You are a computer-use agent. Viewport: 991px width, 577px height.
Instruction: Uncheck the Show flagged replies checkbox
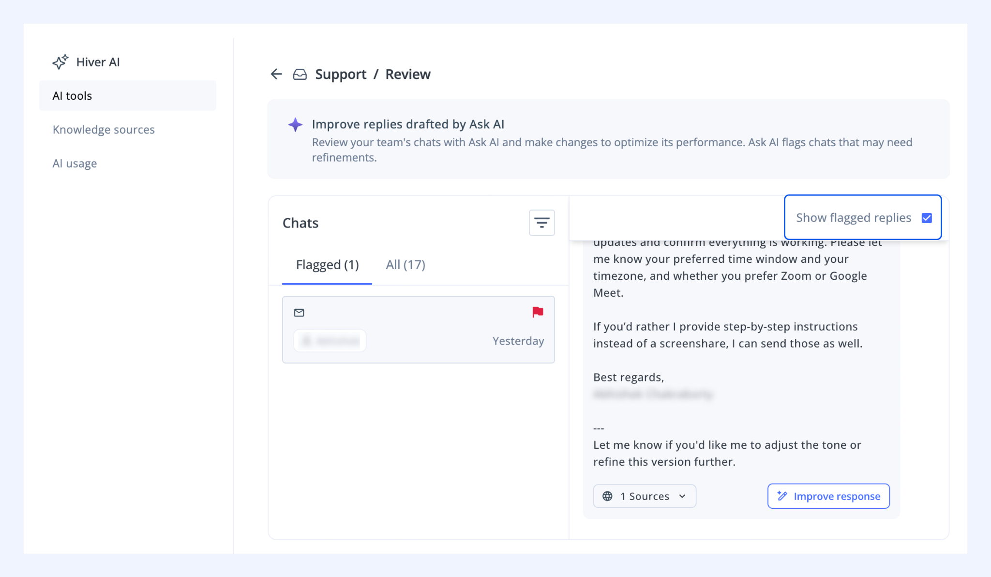[927, 218]
